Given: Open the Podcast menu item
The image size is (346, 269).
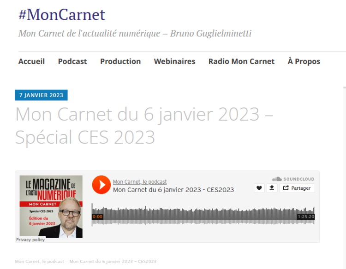Looking at the screenshot, I should 72,61.
